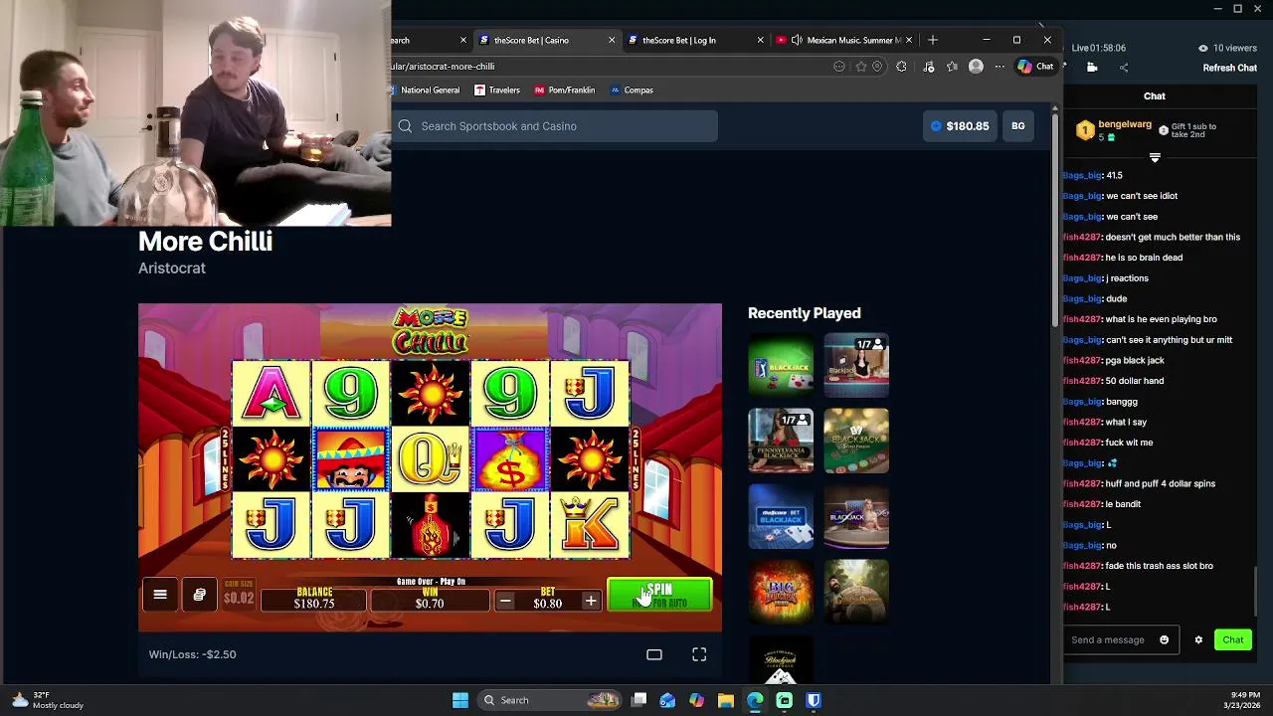Click the 10 viewers eye icon
This screenshot has width=1273, height=716.
click(1203, 48)
